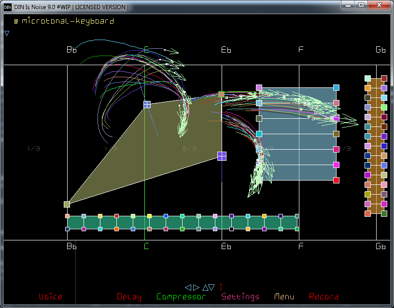Expand the blue triangle below instrument name

coord(7,33)
